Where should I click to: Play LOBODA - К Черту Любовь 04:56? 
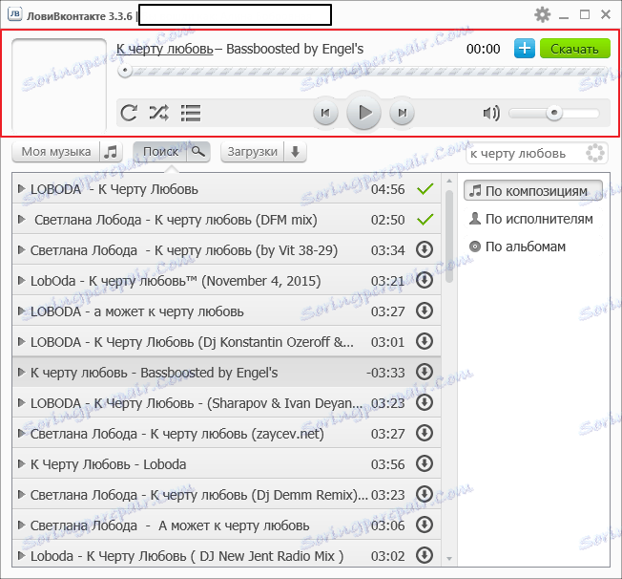click(21, 189)
